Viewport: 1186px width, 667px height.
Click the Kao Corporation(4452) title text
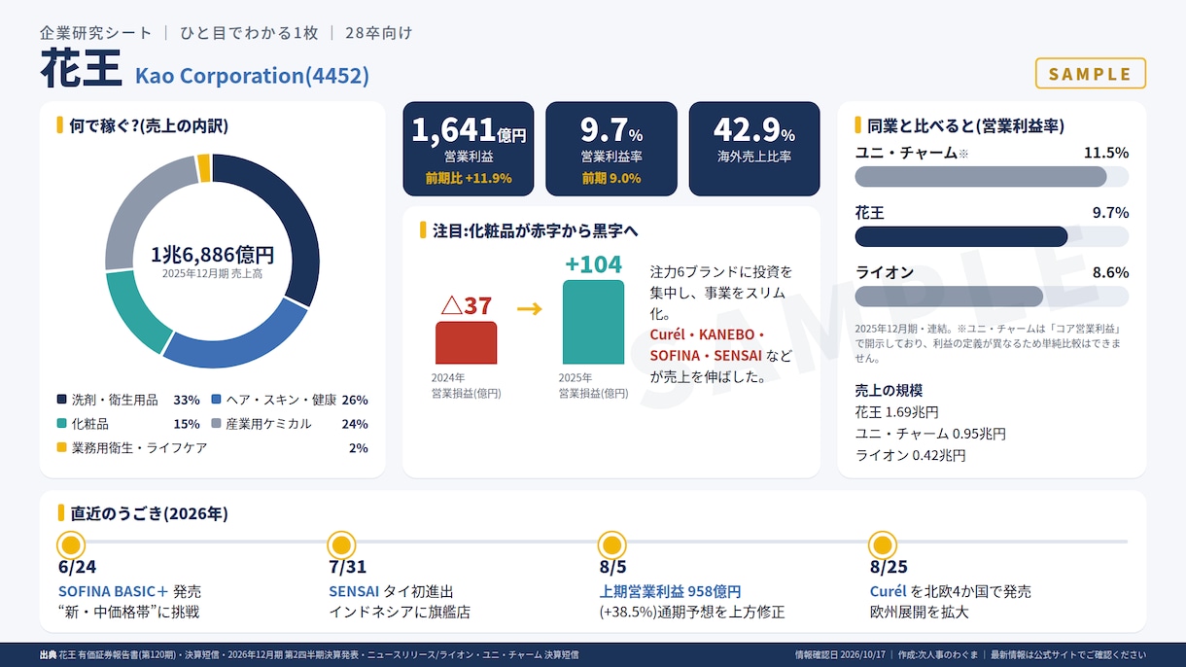(x=252, y=75)
